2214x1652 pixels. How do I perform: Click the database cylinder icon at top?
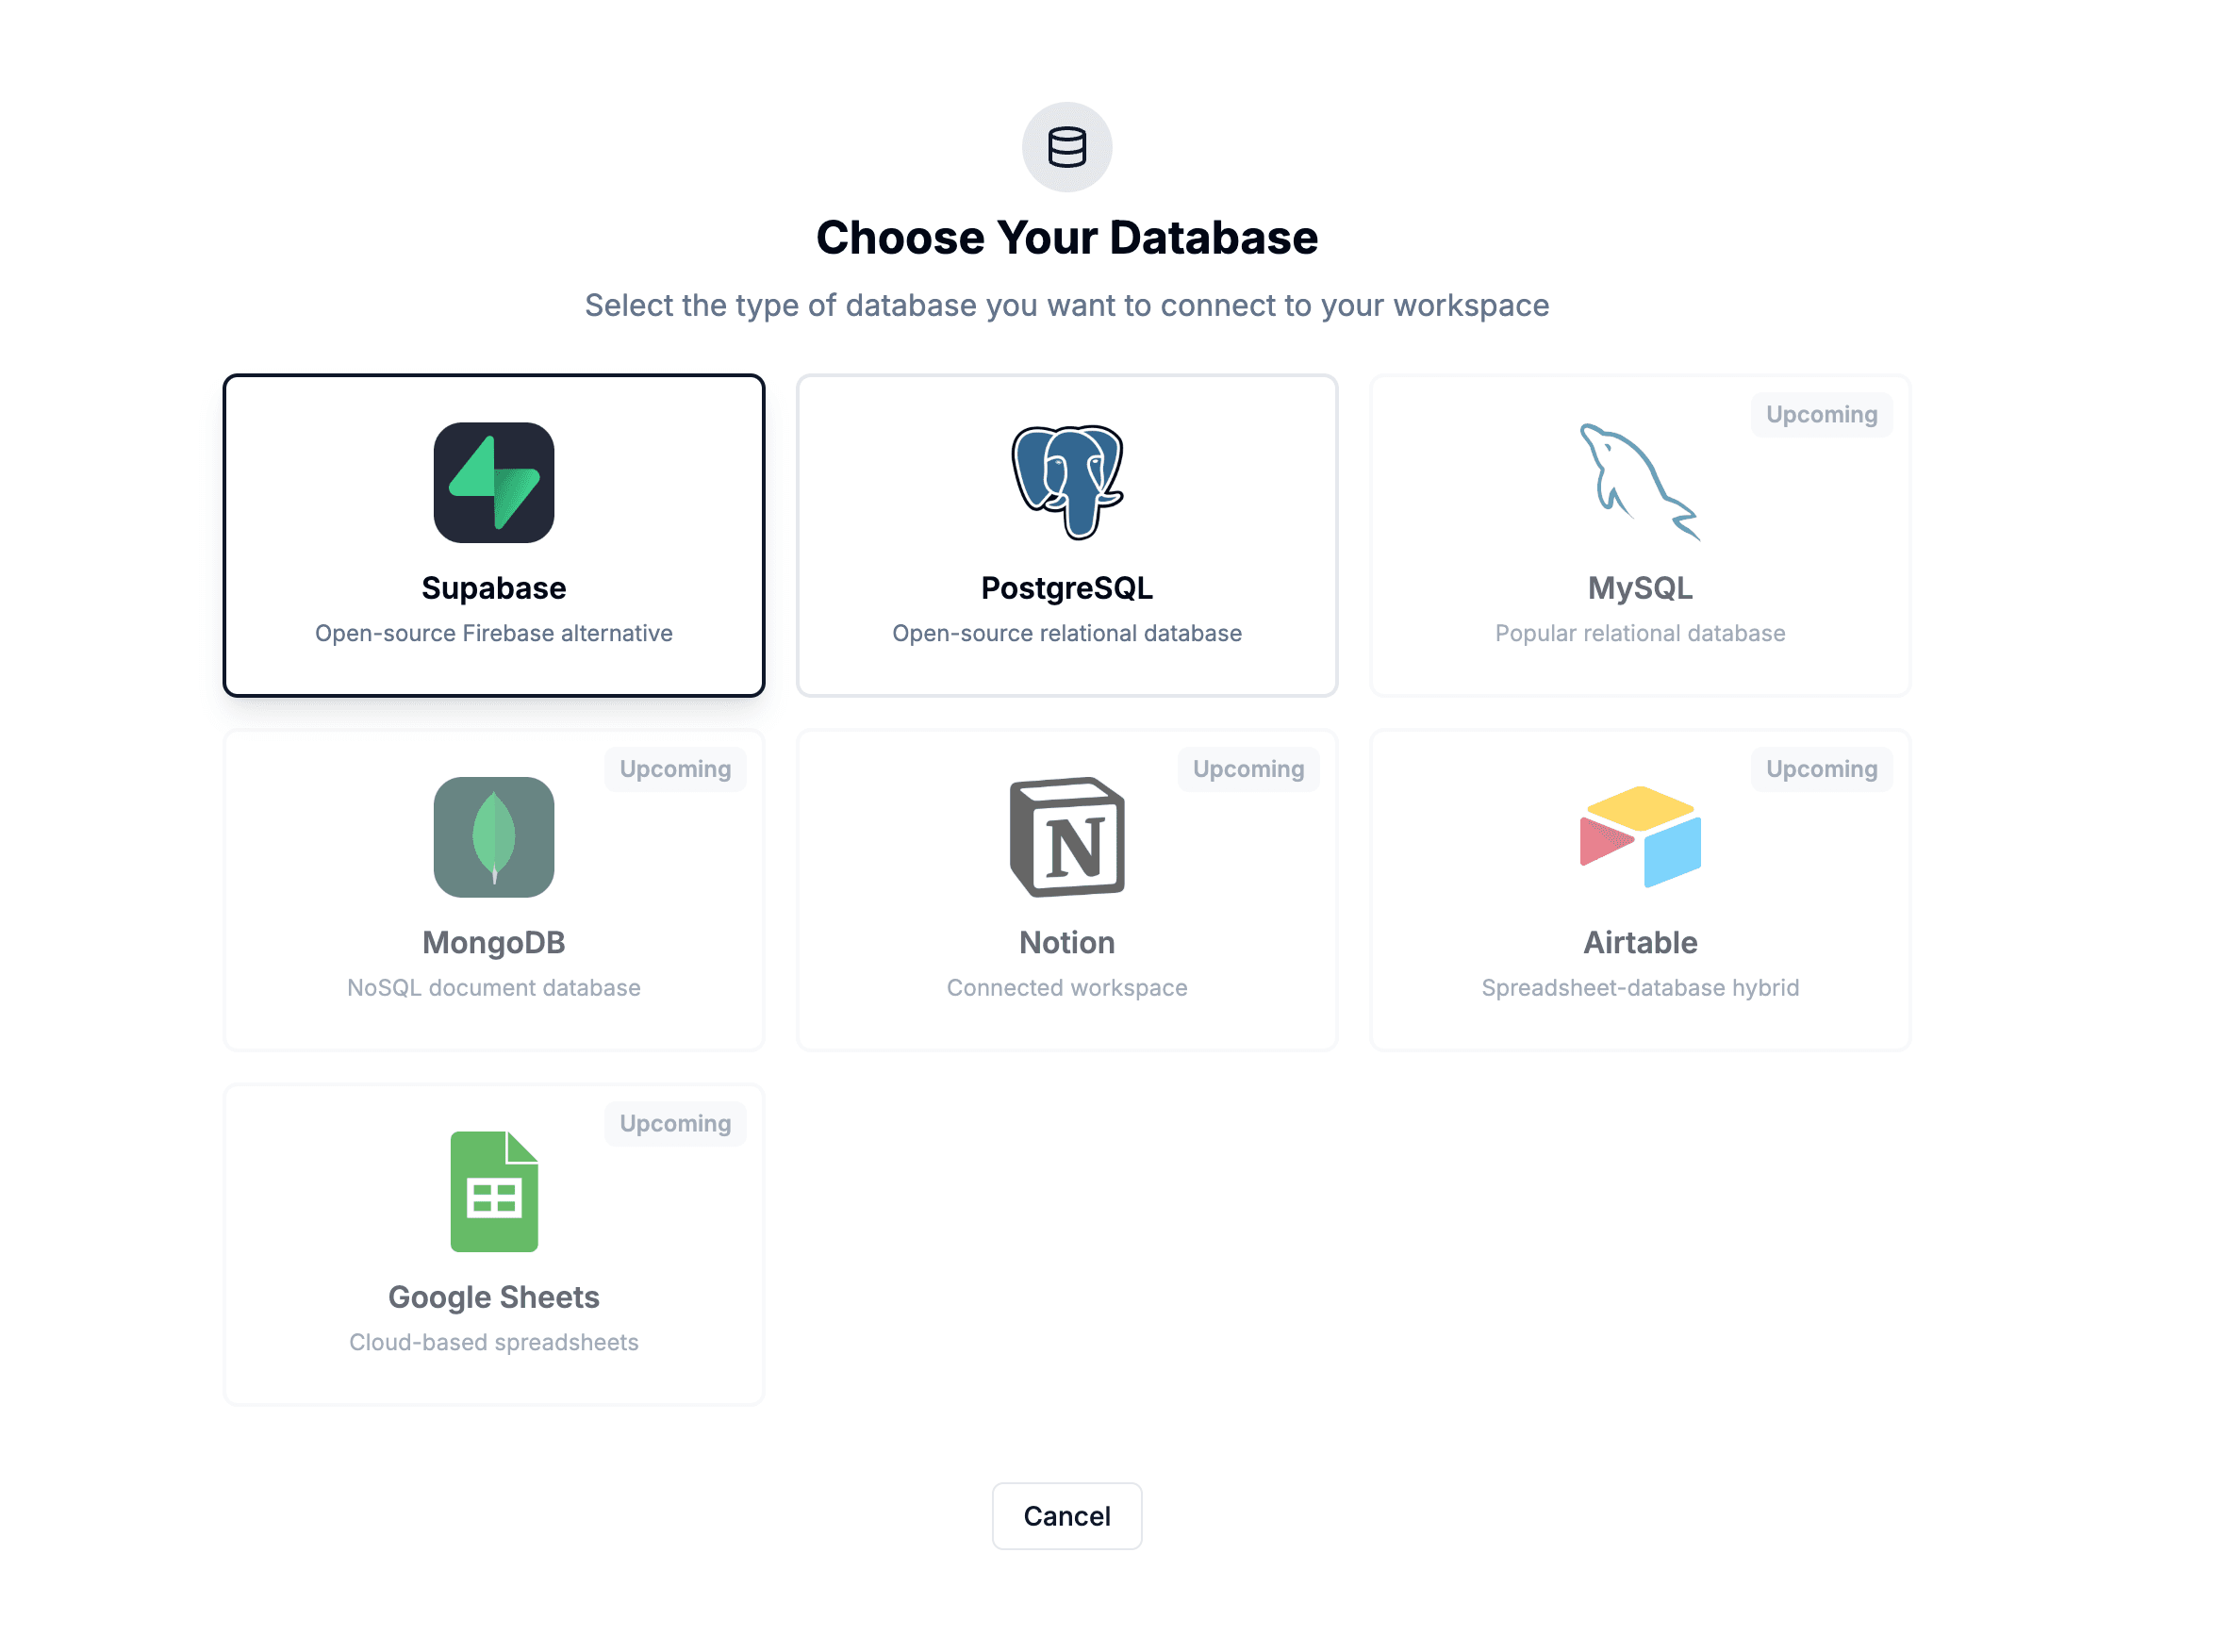[x=1066, y=147]
